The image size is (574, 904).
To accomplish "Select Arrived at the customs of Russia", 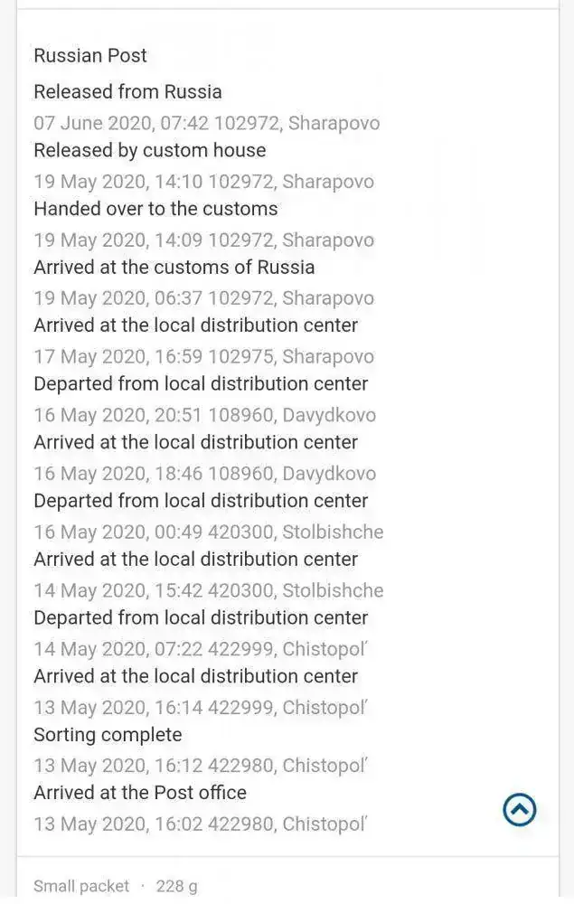I will point(174,268).
